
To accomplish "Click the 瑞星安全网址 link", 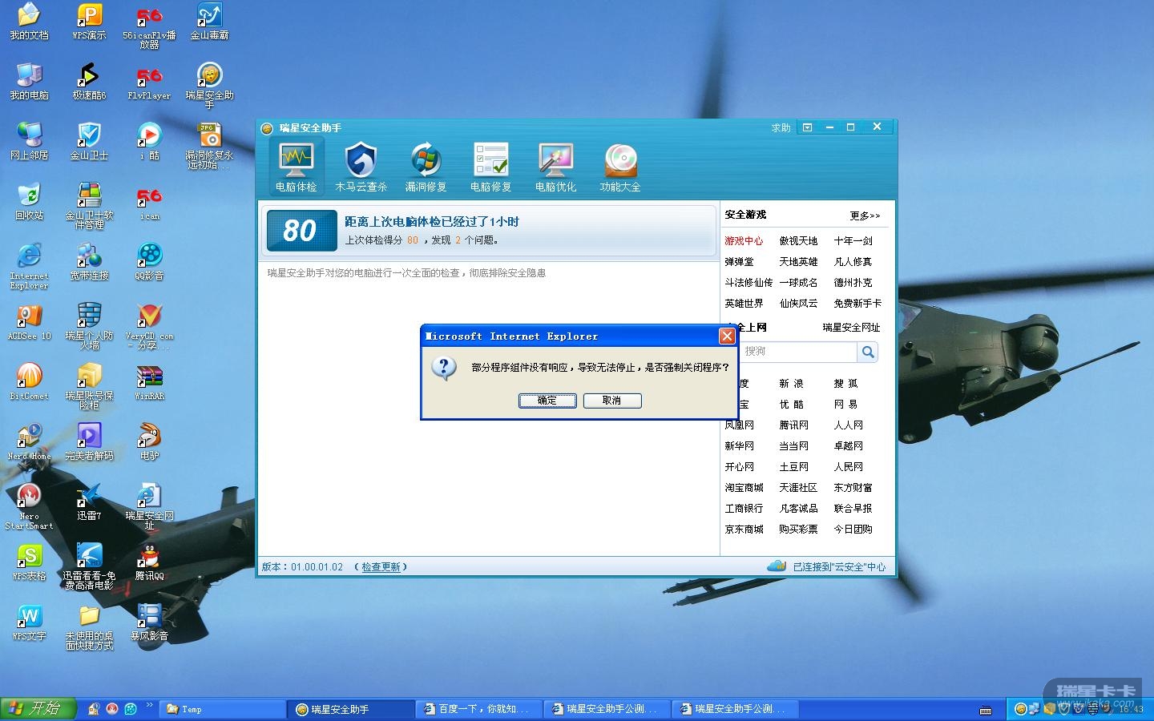I will coord(851,328).
